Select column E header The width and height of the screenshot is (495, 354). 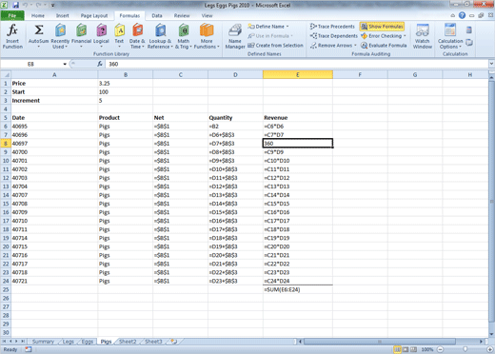[298, 75]
